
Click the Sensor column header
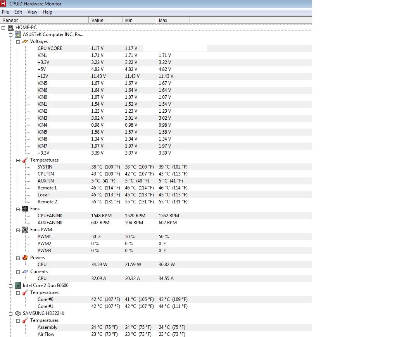click(44, 20)
